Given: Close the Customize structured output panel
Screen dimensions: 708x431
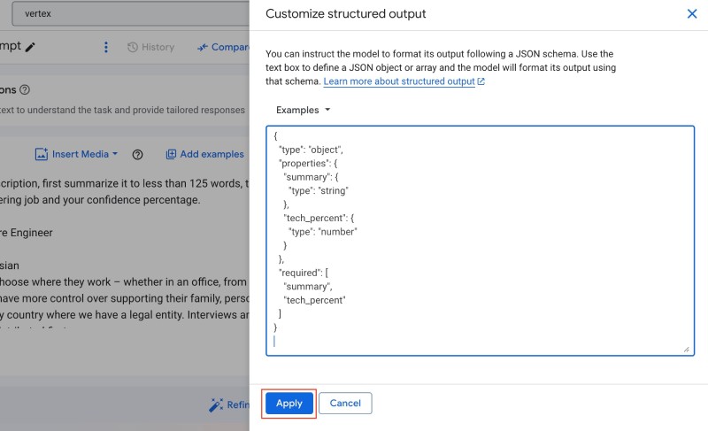Looking at the screenshot, I should coord(692,13).
